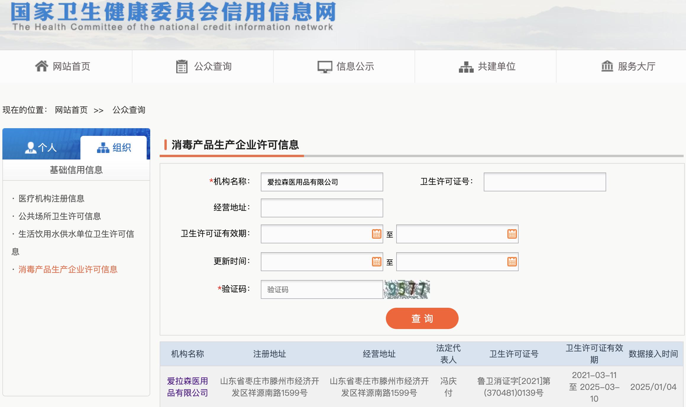The height and width of the screenshot is (407, 686).
Task: Click the 卫生许可证号 column header
Action: click(514, 354)
